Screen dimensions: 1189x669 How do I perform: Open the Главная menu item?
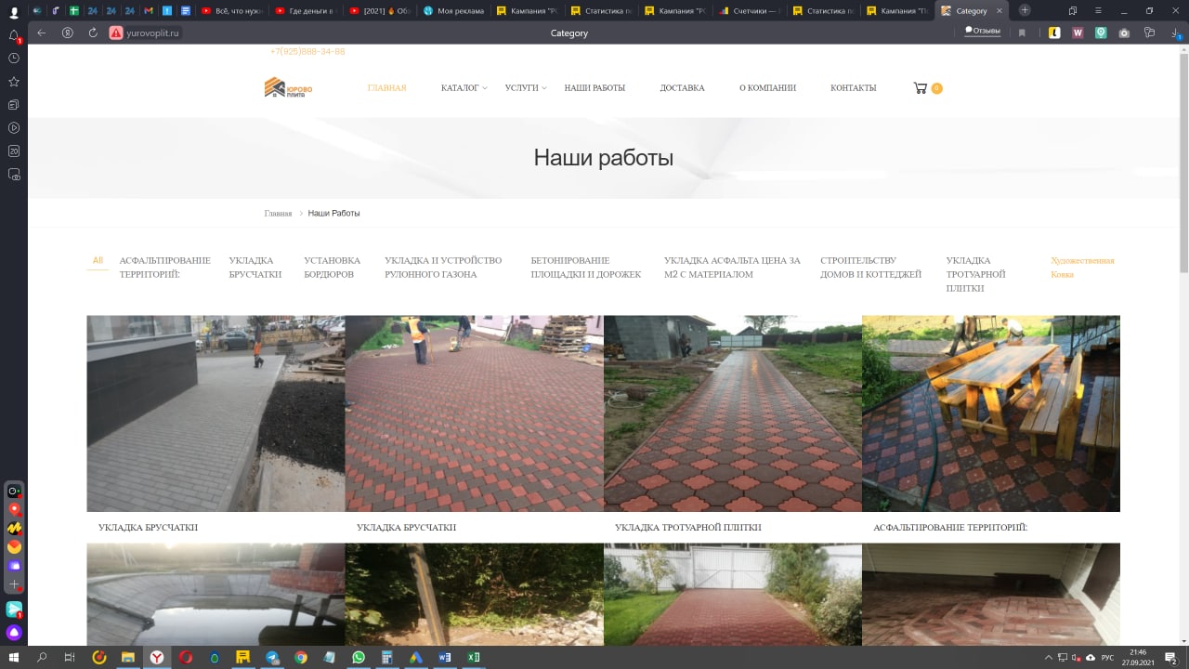386,88
